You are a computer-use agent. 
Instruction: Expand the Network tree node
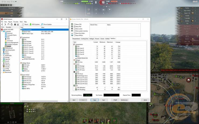[2, 59]
